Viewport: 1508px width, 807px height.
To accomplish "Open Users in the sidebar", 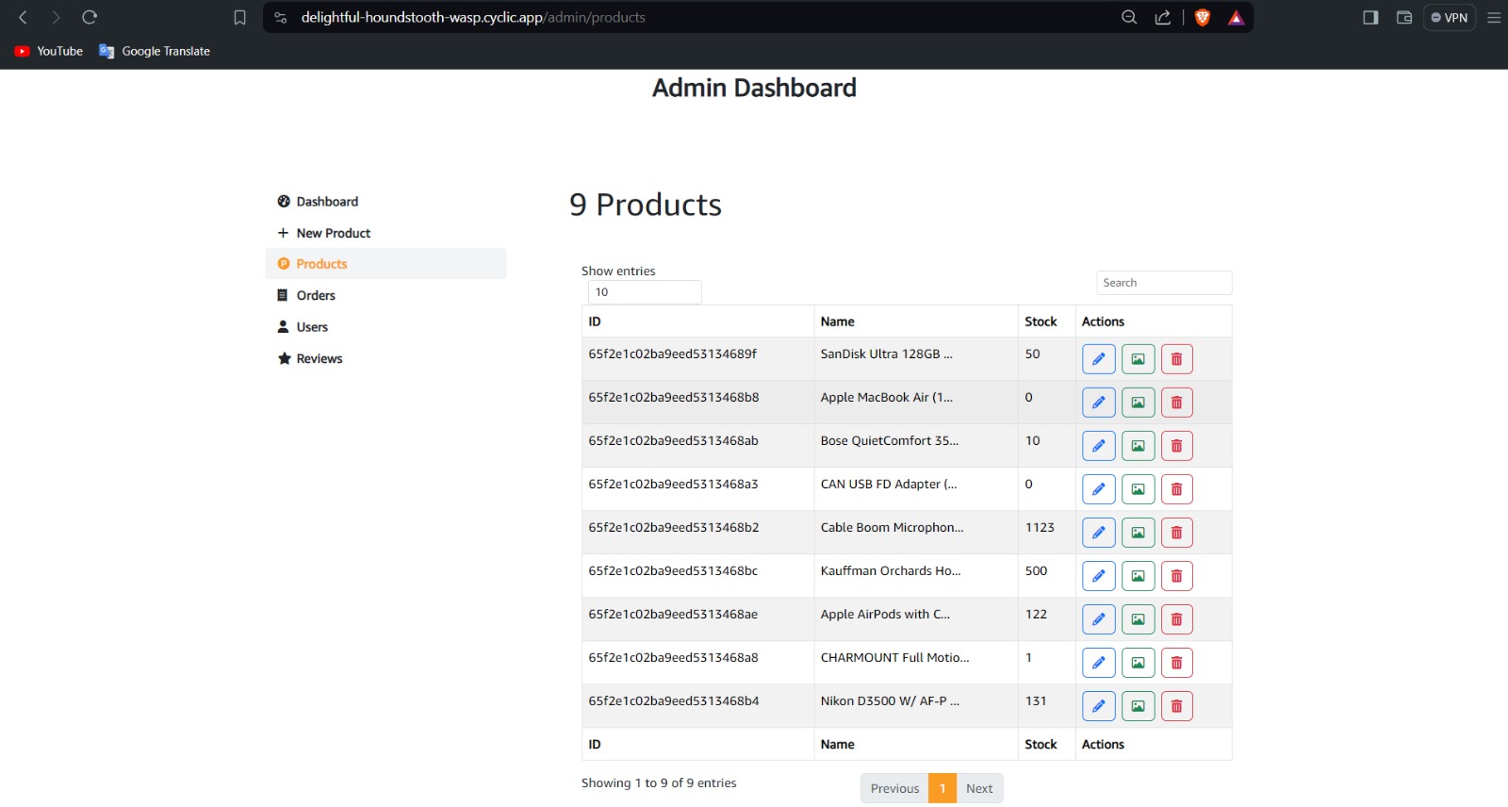I will pyautogui.click(x=386, y=327).
